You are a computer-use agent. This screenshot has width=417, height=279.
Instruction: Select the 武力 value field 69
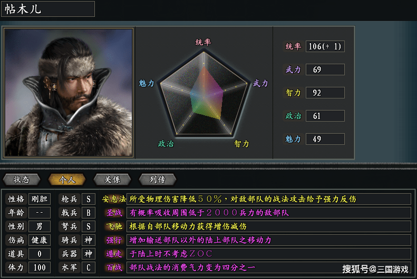click(x=325, y=69)
